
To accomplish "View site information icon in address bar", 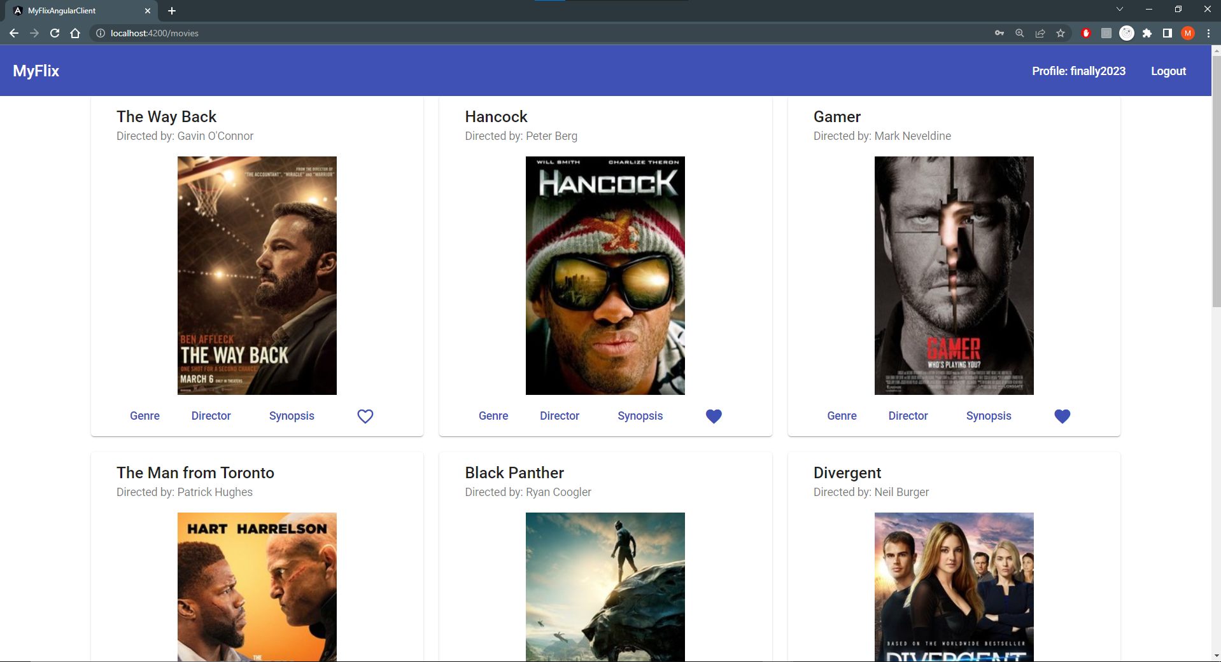I will (x=101, y=33).
